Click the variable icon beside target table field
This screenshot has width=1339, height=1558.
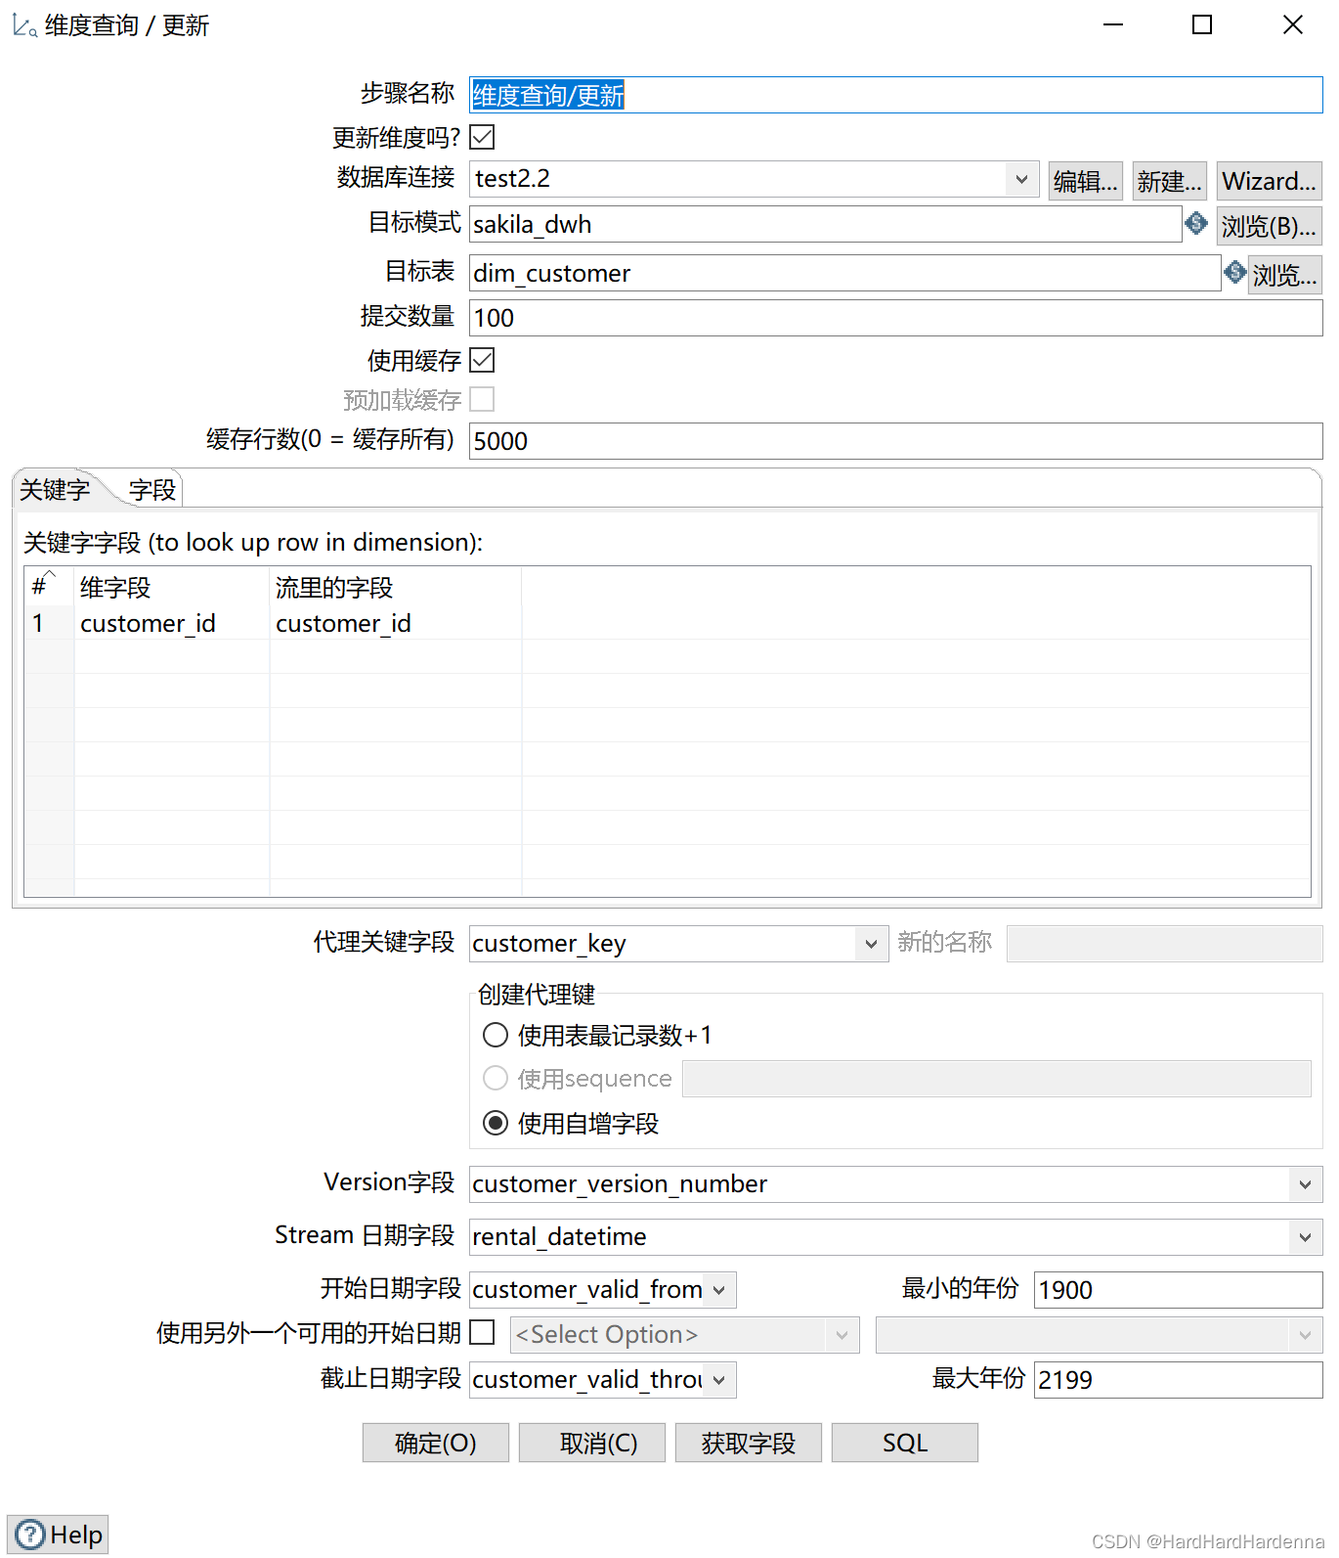click(1235, 272)
